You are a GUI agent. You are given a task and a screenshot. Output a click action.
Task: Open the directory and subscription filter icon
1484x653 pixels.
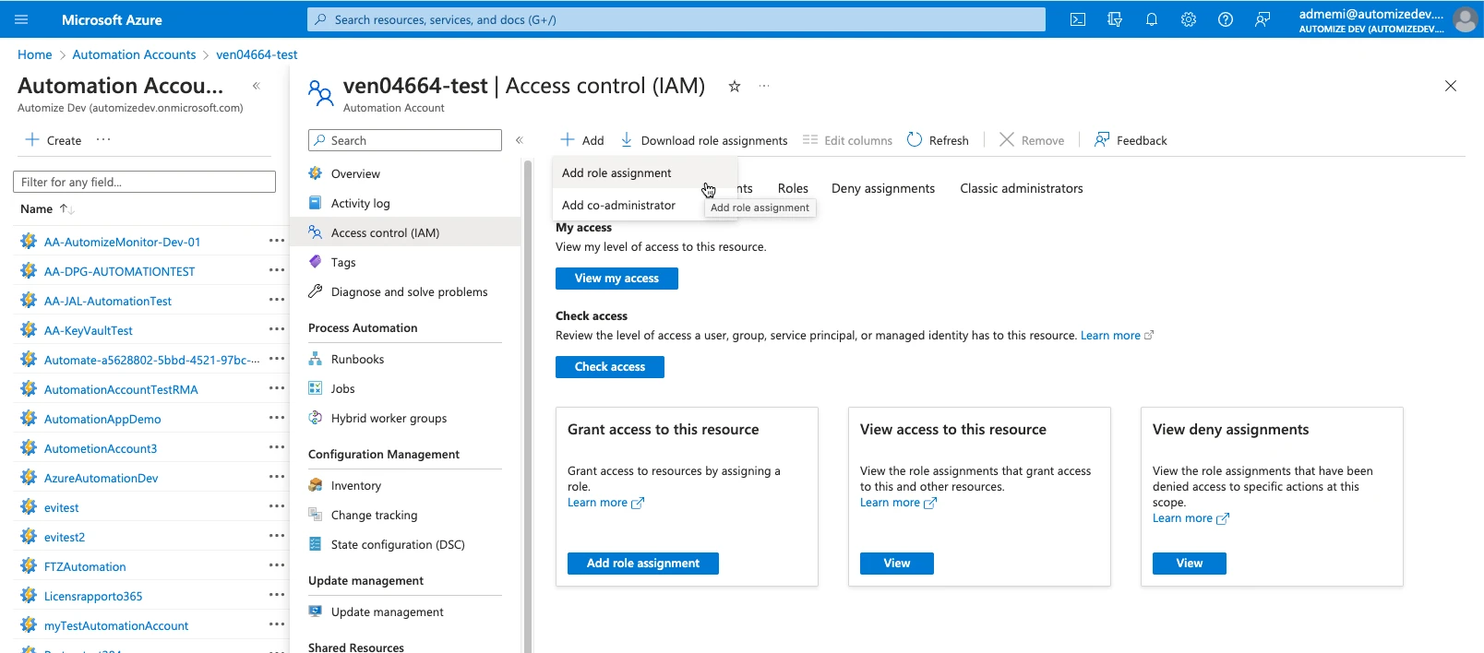coord(1114,19)
